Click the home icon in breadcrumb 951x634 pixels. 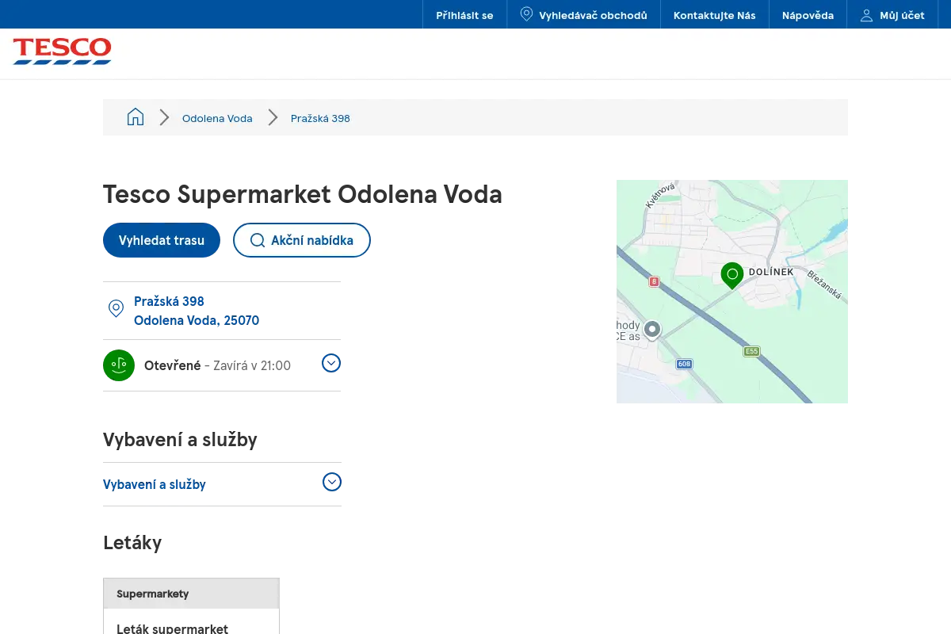click(x=136, y=117)
